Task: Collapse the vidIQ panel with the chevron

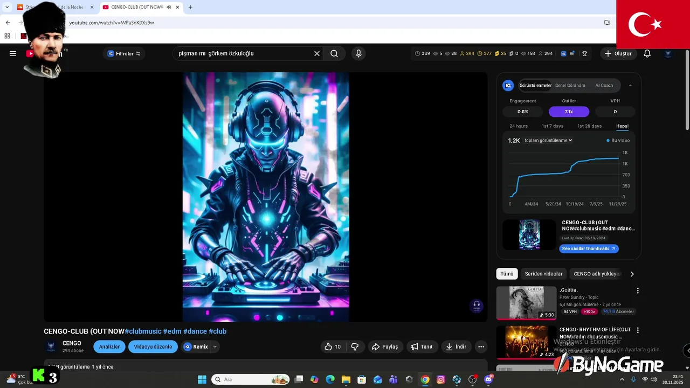Action: tap(630, 85)
